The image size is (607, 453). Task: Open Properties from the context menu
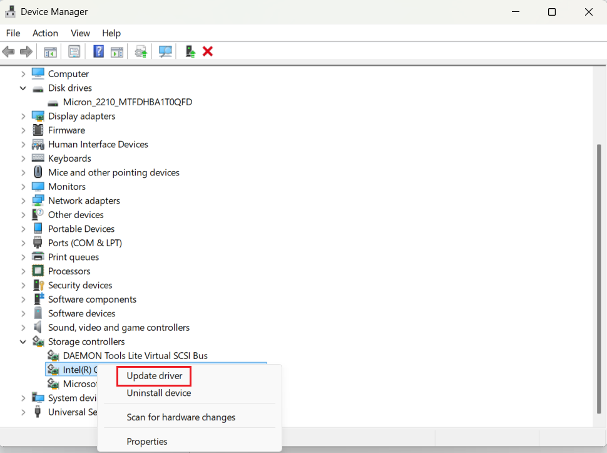147,441
